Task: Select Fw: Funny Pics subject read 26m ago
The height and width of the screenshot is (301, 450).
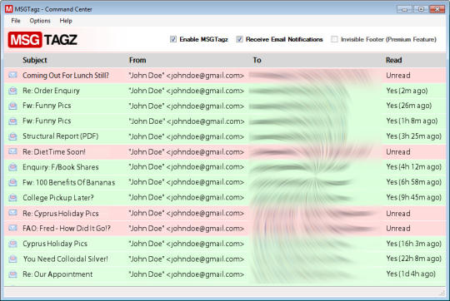Action: pyautogui.click(x=47, y=106)
